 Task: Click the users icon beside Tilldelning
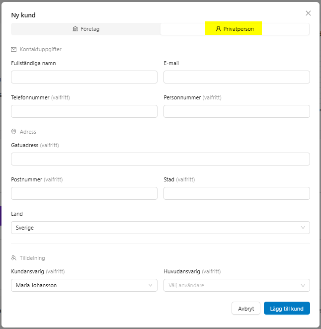point(13,258)
